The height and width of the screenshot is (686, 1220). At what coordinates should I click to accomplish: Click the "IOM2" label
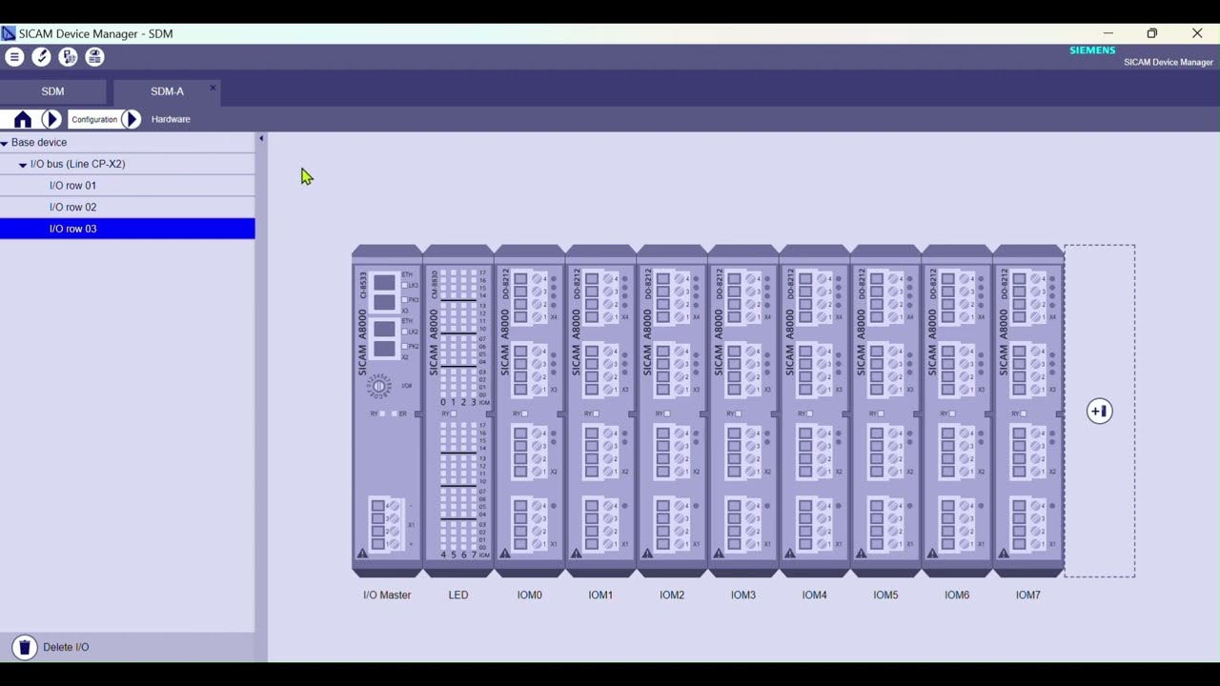pyautogui.click(x=672, y=595)
